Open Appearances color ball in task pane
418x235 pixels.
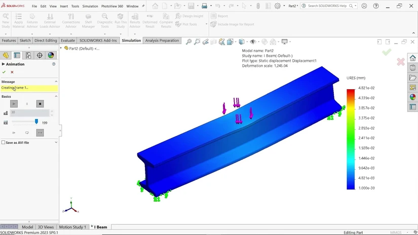[x=412, y=97]
